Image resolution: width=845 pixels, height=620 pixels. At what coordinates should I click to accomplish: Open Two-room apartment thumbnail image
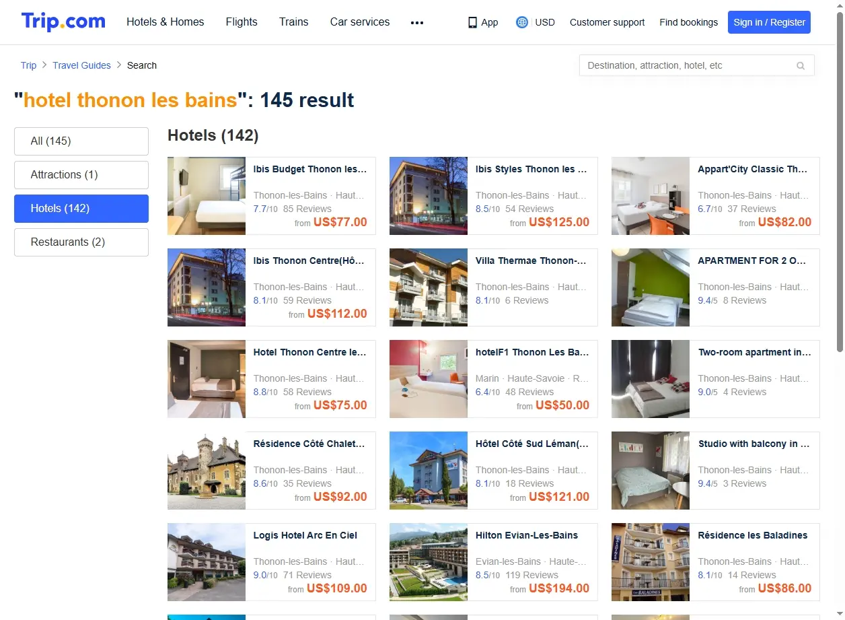pyautogui.click(x=651, y=379)
